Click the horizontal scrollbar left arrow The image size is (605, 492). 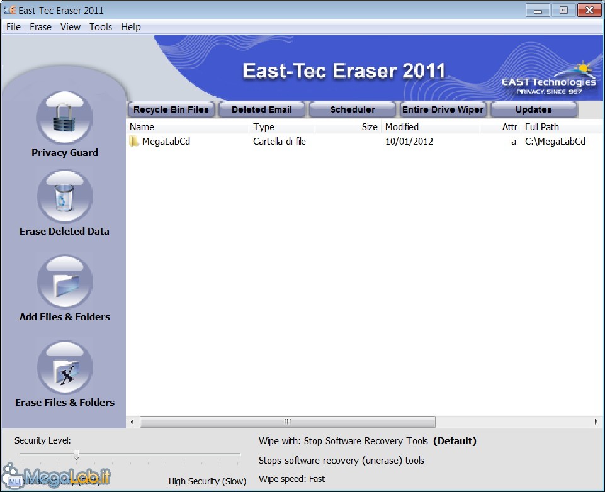tap(132, 422)
